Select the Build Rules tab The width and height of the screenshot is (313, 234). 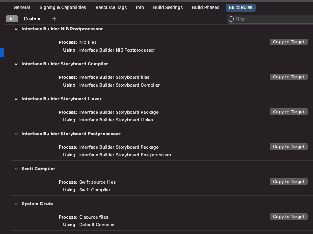coord(241,7)
